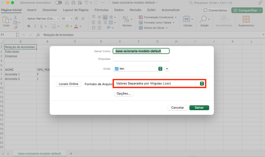The height and width of the screenshot is (157, 265).
Task: Open the Fórmulas tab
Action: (x=101, y=10)
